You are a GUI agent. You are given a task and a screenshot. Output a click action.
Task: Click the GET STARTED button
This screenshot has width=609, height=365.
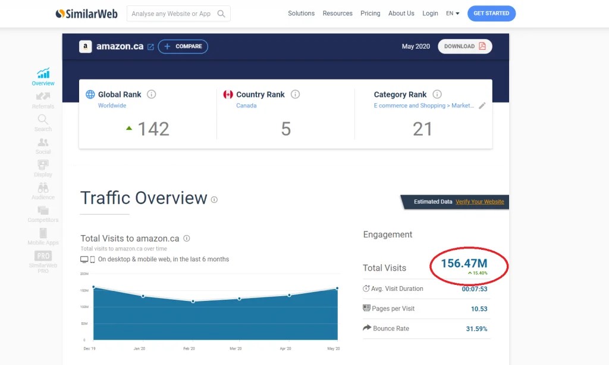(x=491, y=13)
